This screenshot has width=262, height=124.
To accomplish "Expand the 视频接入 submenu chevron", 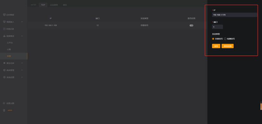I will (x=22, y=22).
